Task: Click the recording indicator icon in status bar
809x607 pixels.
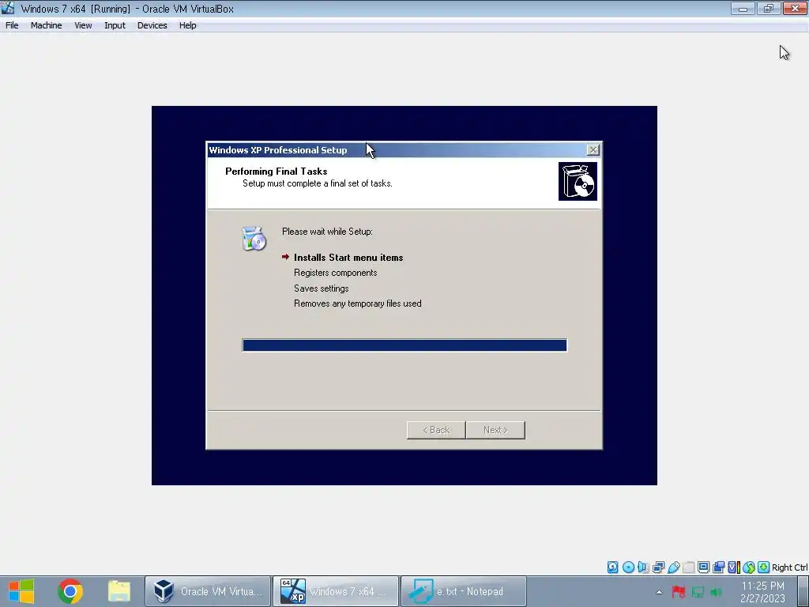Action: point(718,567)
